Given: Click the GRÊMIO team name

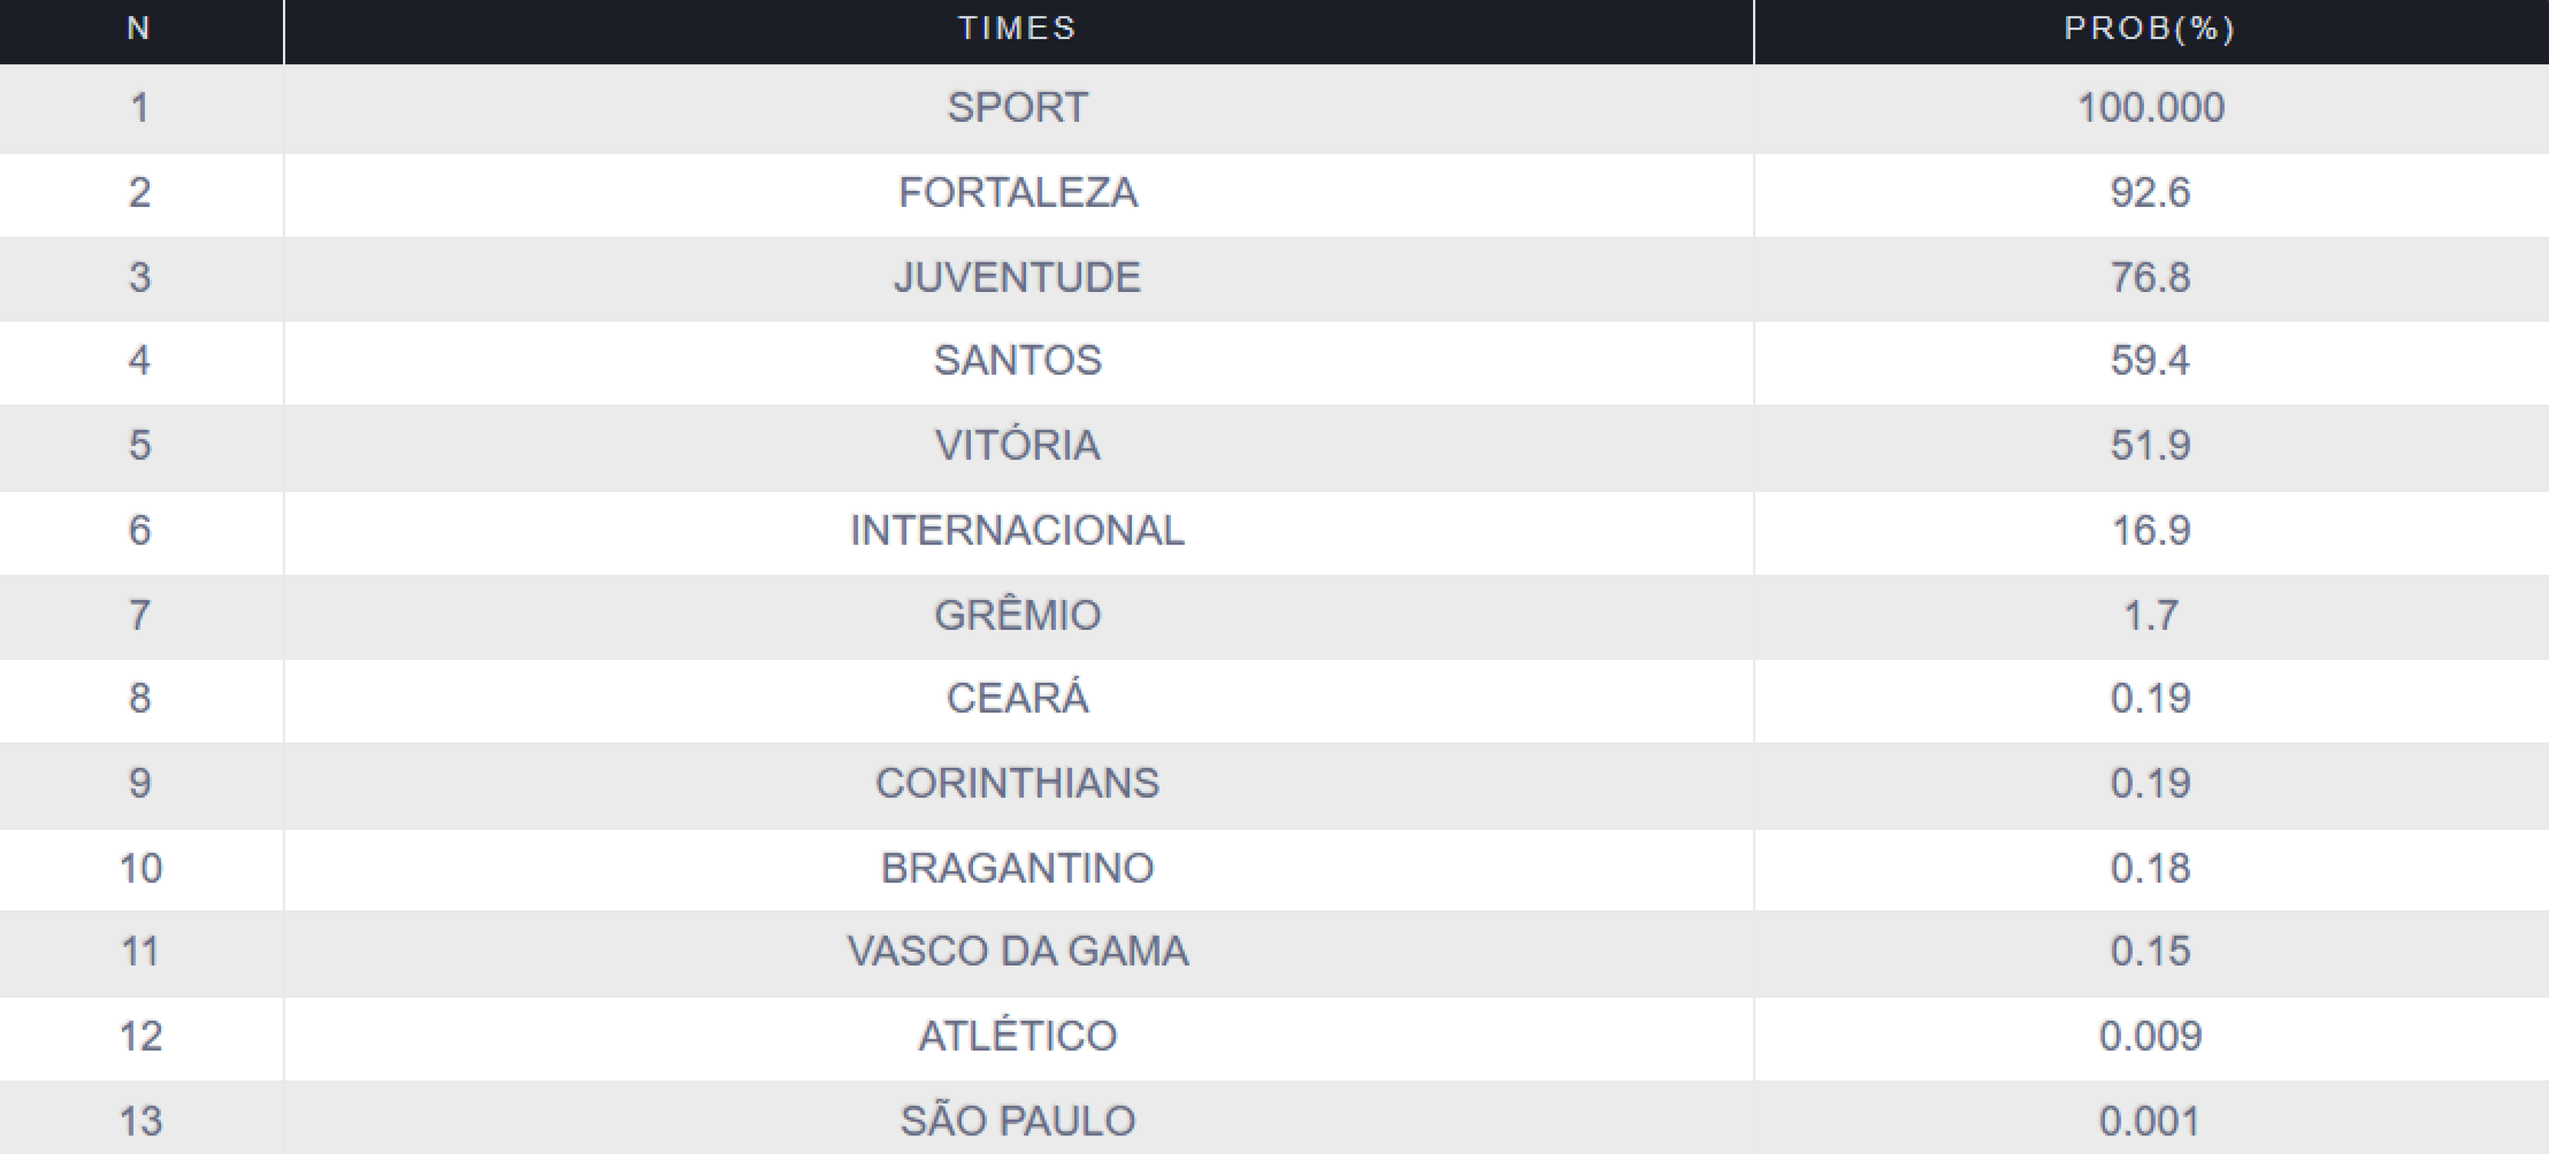Looking at the screenshot, I should pyautogui.click(x=1017, y=615).
